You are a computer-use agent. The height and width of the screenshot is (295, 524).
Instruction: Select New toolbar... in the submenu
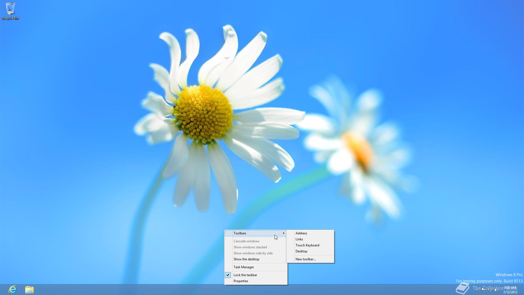click(310, 259)
